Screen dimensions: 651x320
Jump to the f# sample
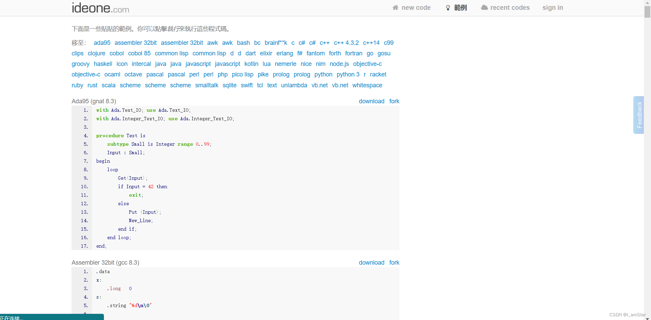pyautogui.click(x=300, y=53)
